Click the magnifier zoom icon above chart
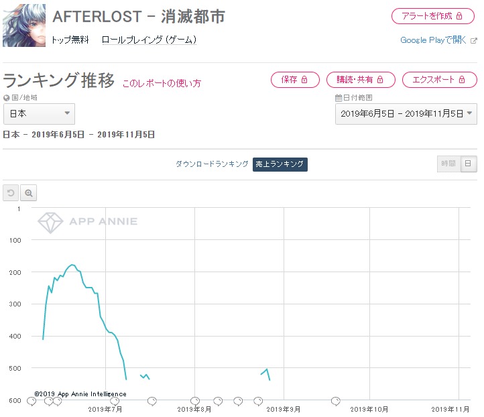Viewport: 484px width, 417px height. (29, 193)
